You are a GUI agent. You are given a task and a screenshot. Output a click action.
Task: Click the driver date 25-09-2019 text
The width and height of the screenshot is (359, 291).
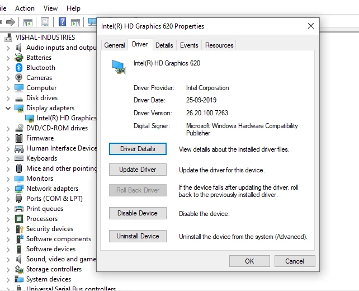tap(201, 100)
